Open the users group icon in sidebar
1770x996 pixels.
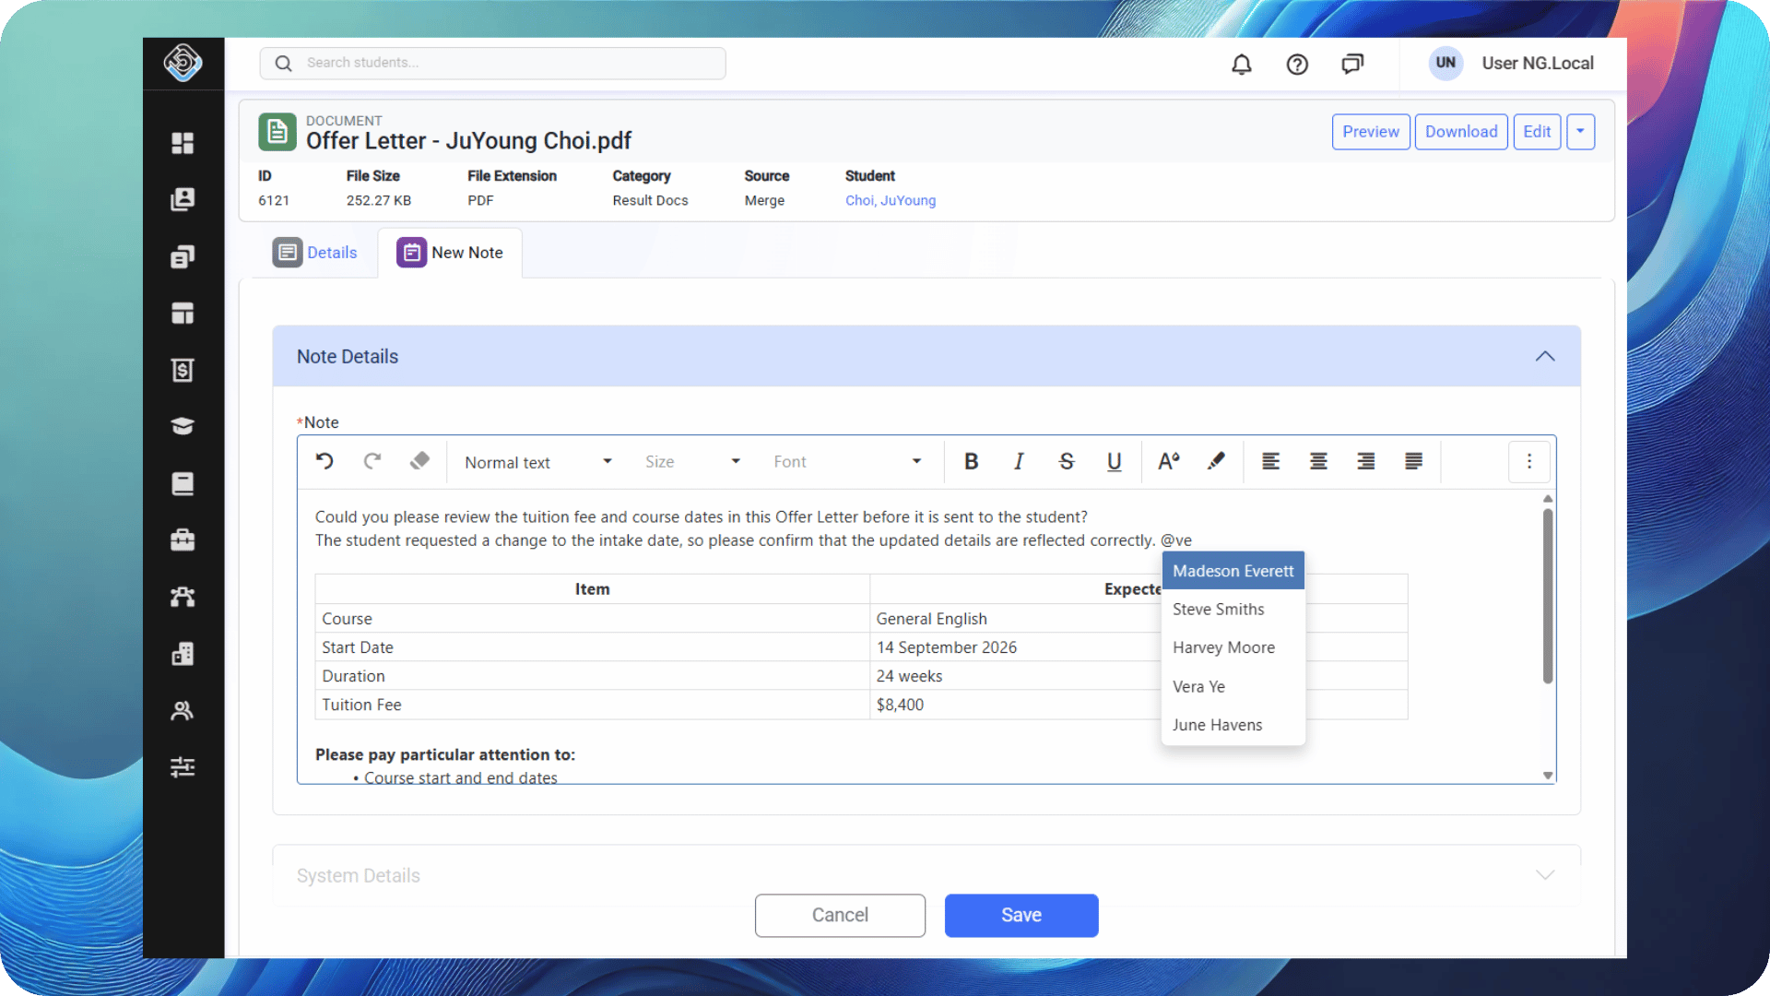pyautogui.click(x=183, y=710)
